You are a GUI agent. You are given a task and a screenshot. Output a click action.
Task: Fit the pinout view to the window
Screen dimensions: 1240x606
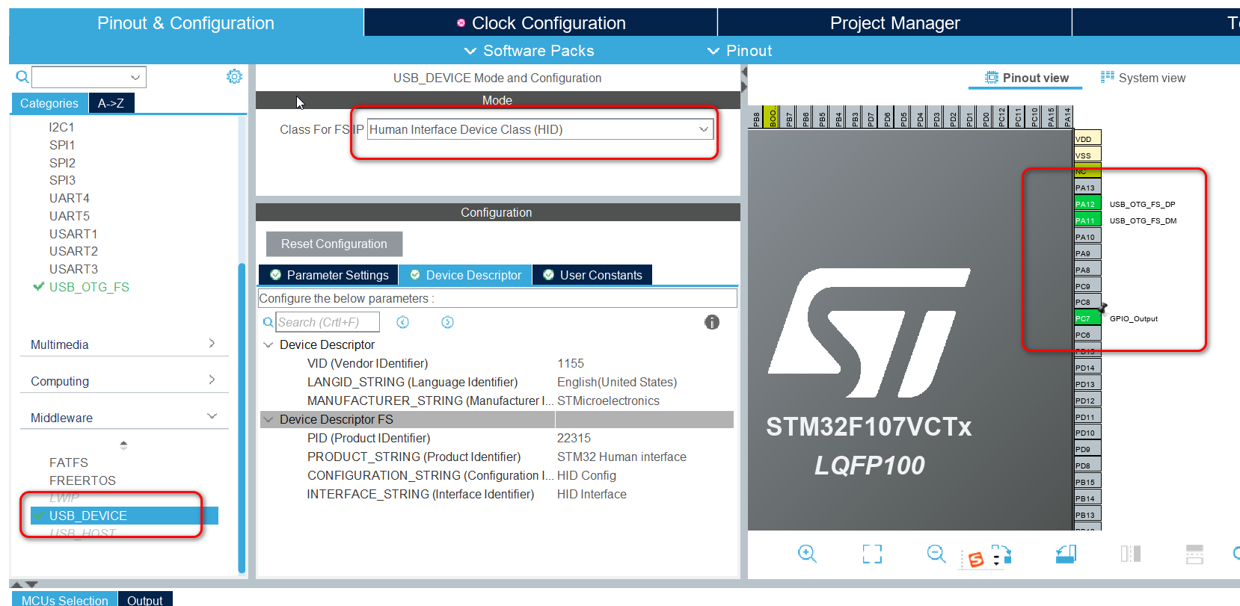point(872,554)
